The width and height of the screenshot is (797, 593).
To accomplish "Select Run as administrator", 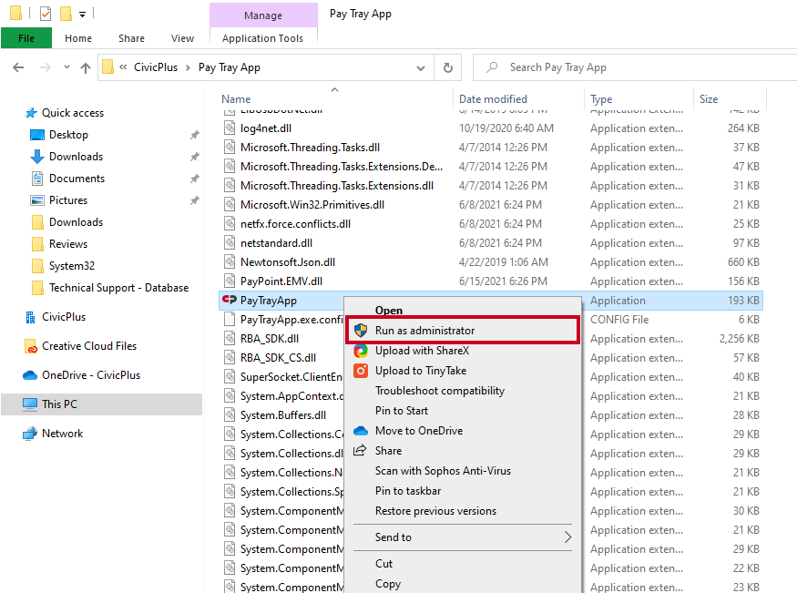I will [x=462, y=331].
